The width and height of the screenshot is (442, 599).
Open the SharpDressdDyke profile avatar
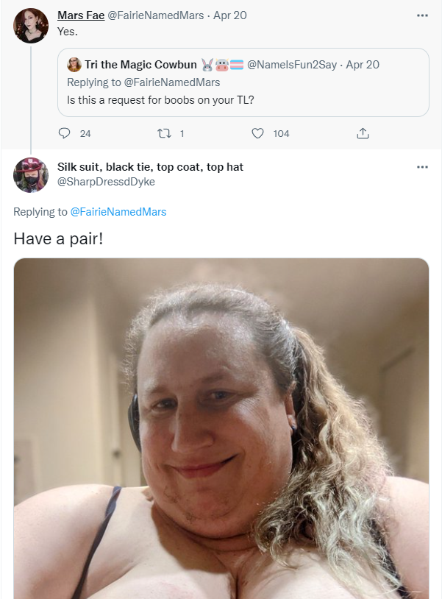(x=31, y=175)
